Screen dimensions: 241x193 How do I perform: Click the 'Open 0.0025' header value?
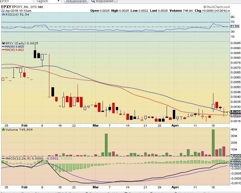100,11
